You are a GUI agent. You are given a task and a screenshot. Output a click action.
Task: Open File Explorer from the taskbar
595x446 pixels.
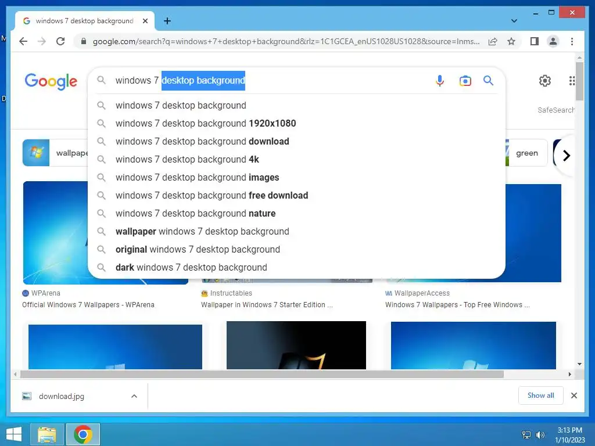47,434
